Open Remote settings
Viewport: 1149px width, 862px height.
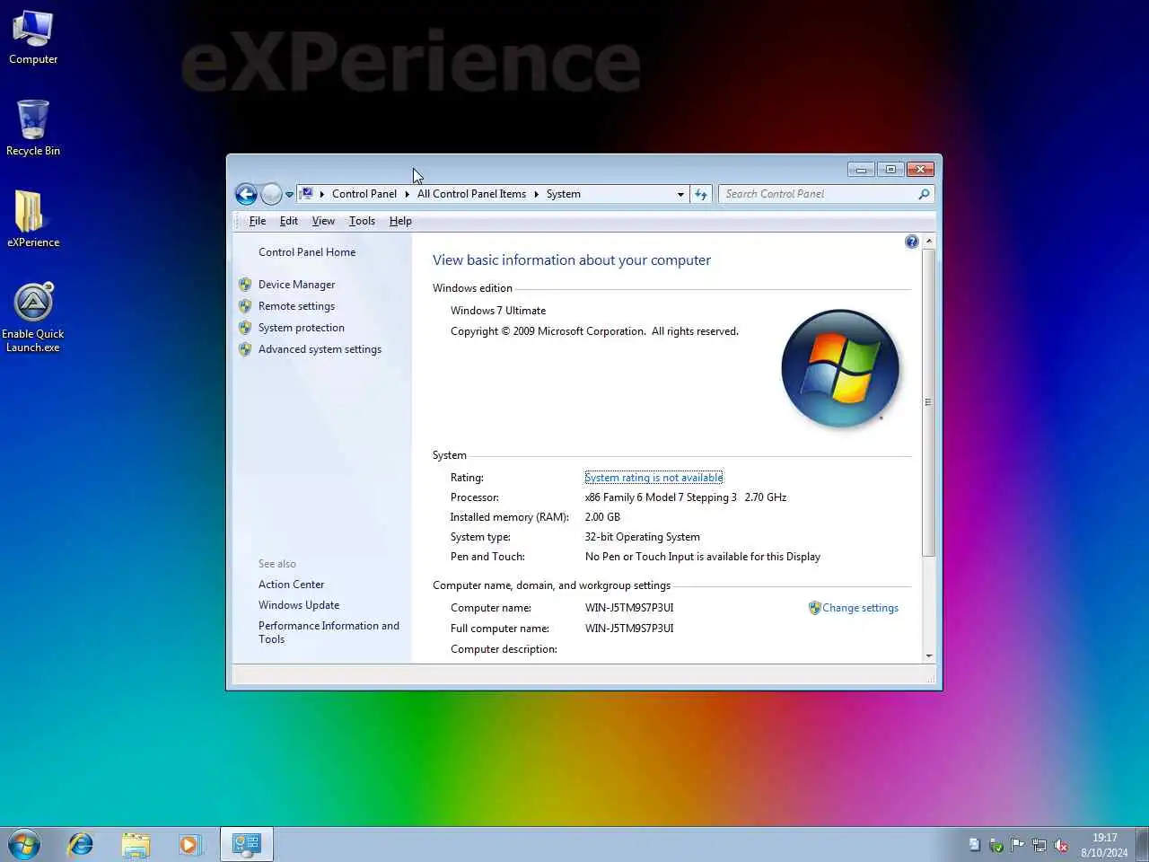[296, 306]
